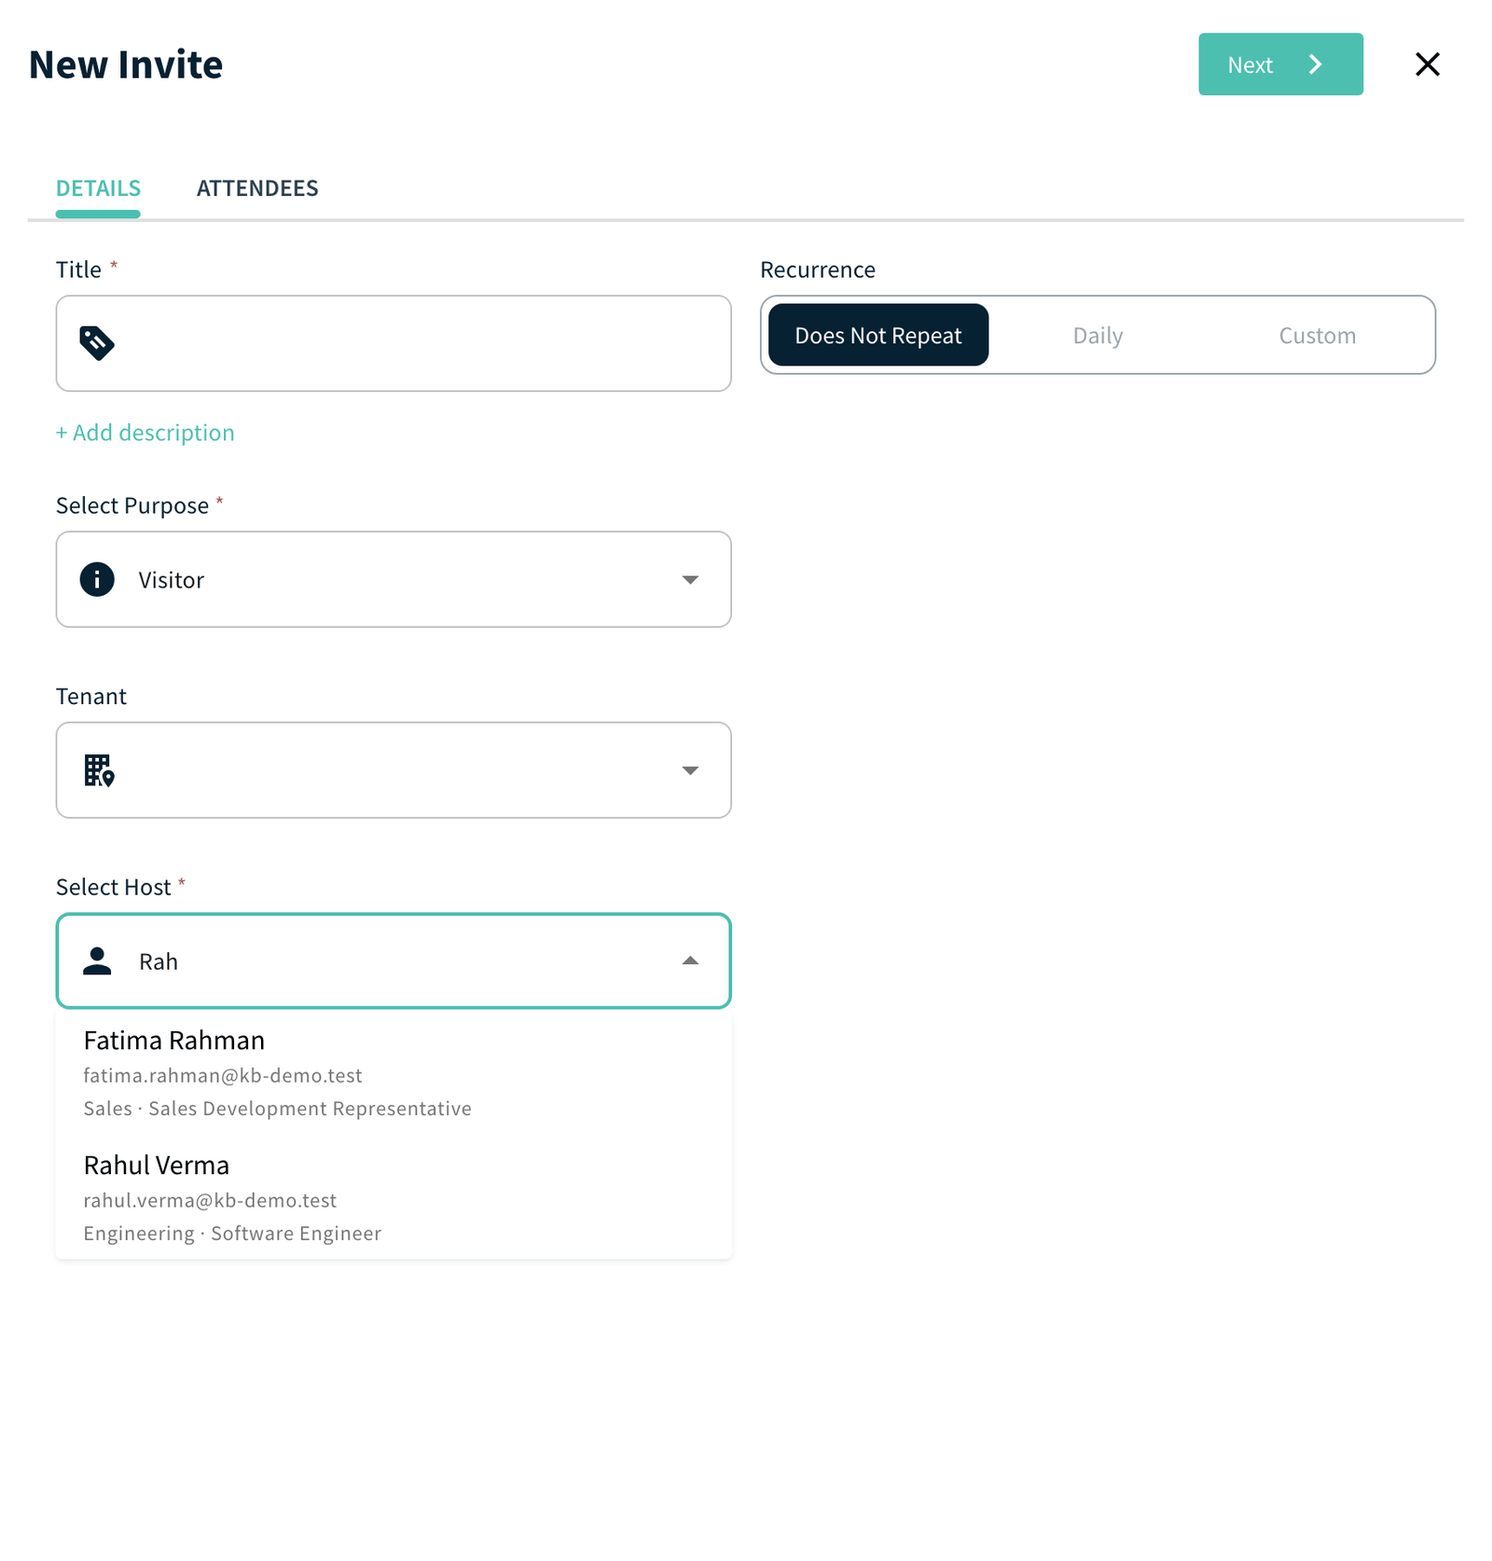The image size is (1492, 1561).
Task: Switch to the ATTENDEES tab
Action: [x=257, y=188]
